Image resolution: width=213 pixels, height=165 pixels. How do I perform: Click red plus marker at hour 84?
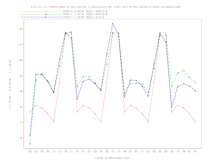195,122
